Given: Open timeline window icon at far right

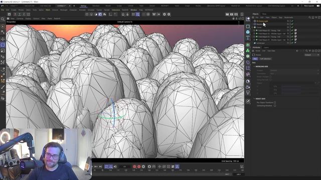Looking at the screenshot, I should click(x=242, y=166).
